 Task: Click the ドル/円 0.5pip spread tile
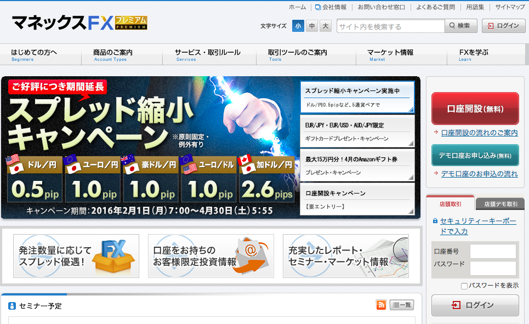pos(35,179)
